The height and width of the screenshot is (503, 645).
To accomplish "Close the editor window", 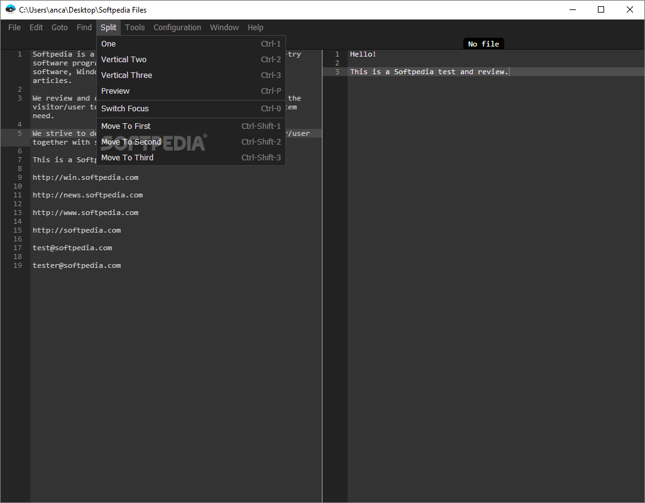I will tap(630, 9).
